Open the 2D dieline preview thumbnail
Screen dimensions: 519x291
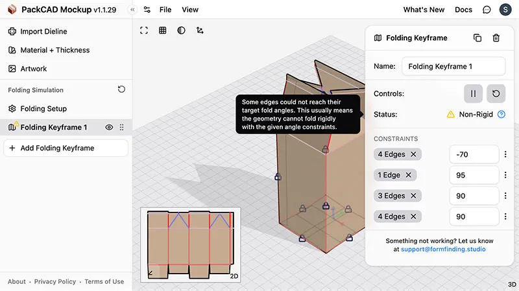point(191,245)
